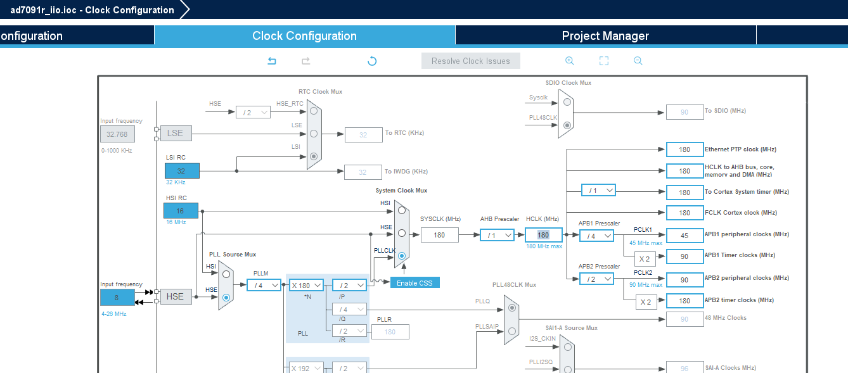Click the Enable CSS button

414,283
